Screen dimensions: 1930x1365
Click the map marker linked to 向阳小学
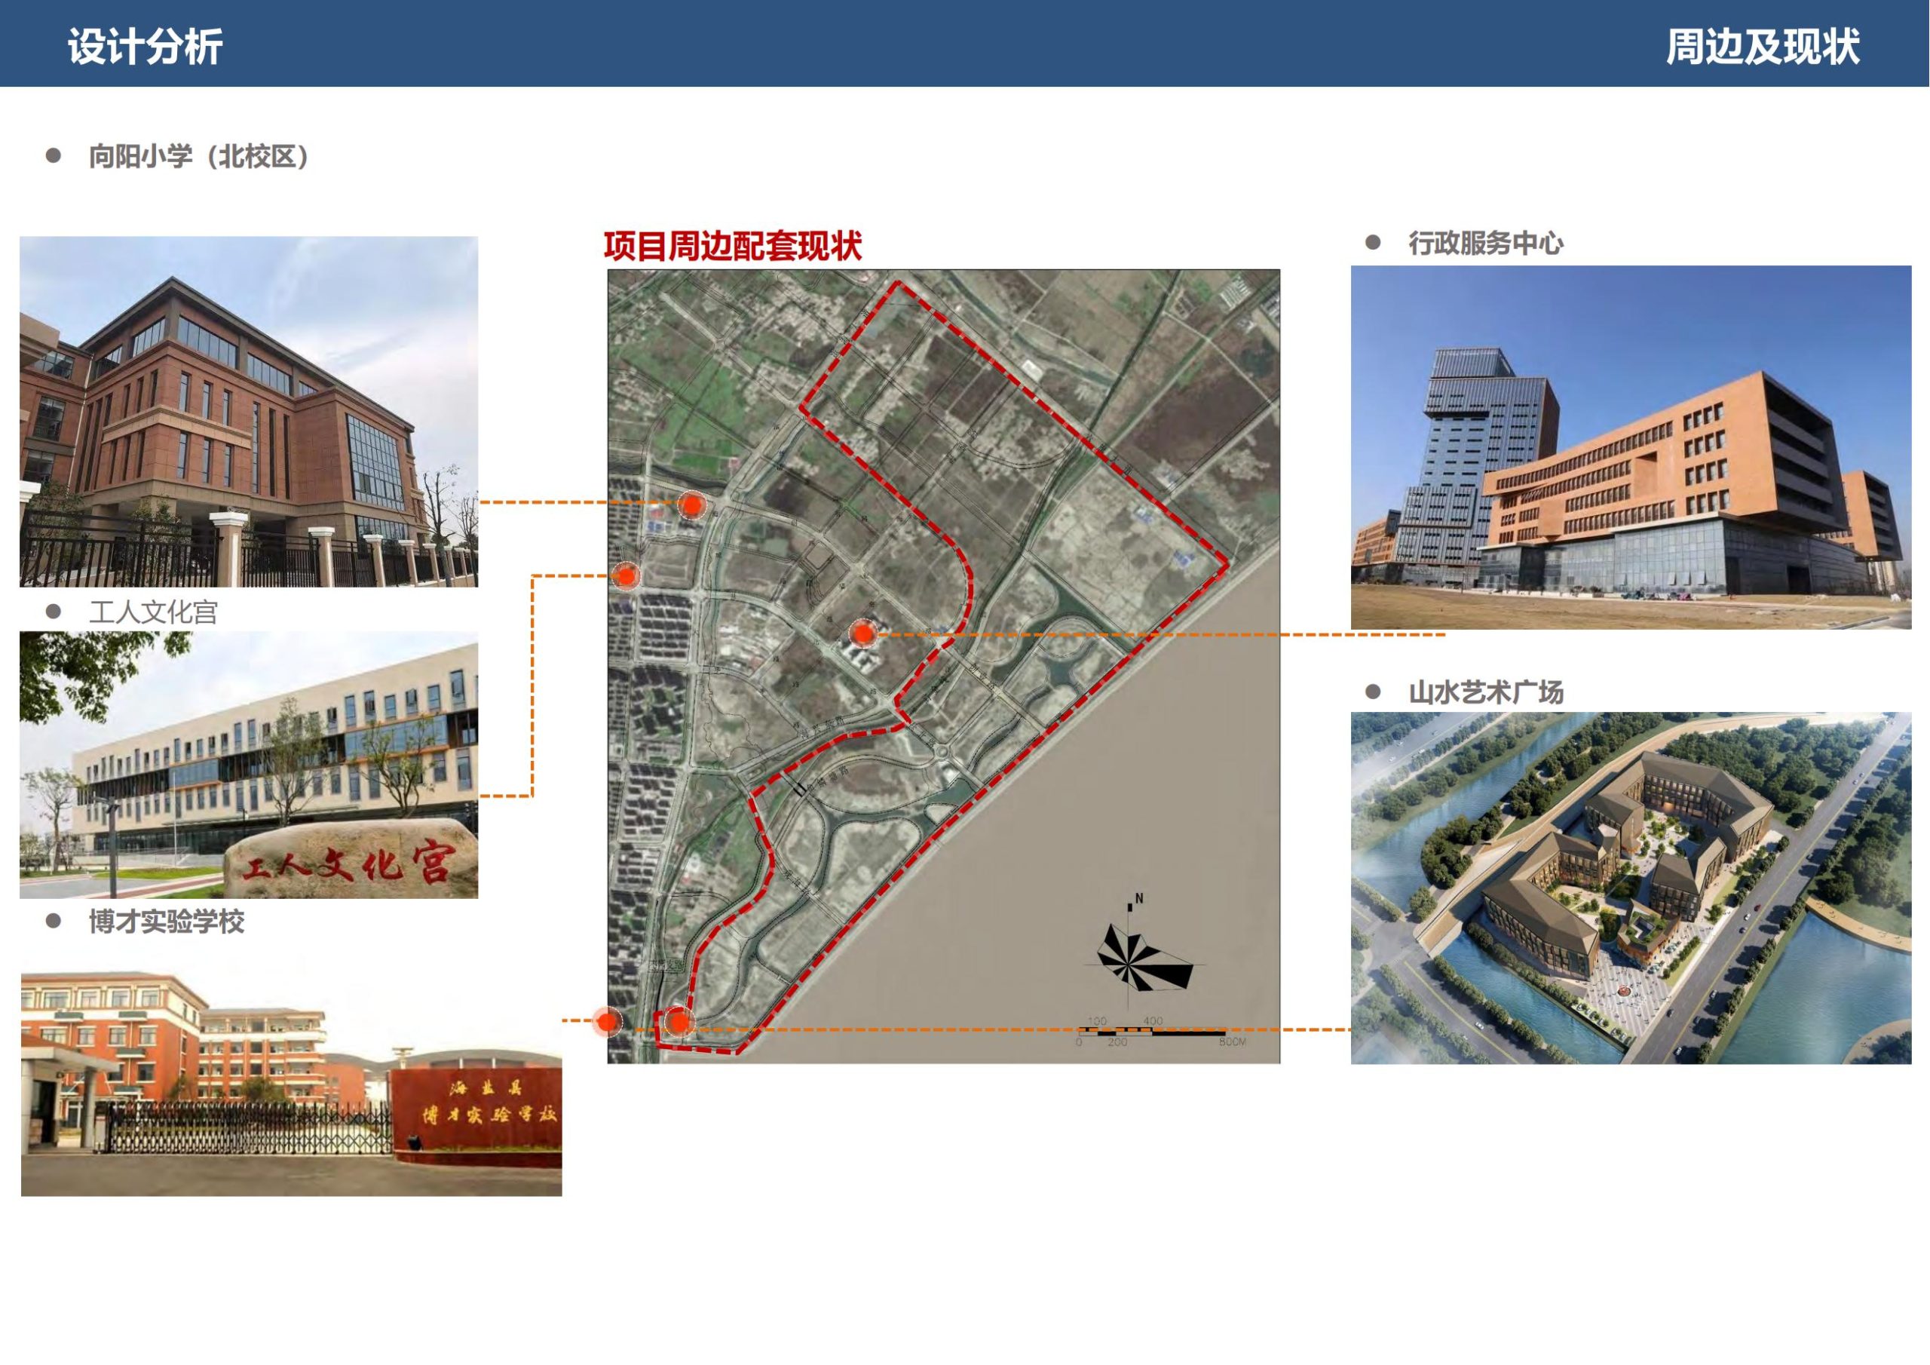point(691,505)
